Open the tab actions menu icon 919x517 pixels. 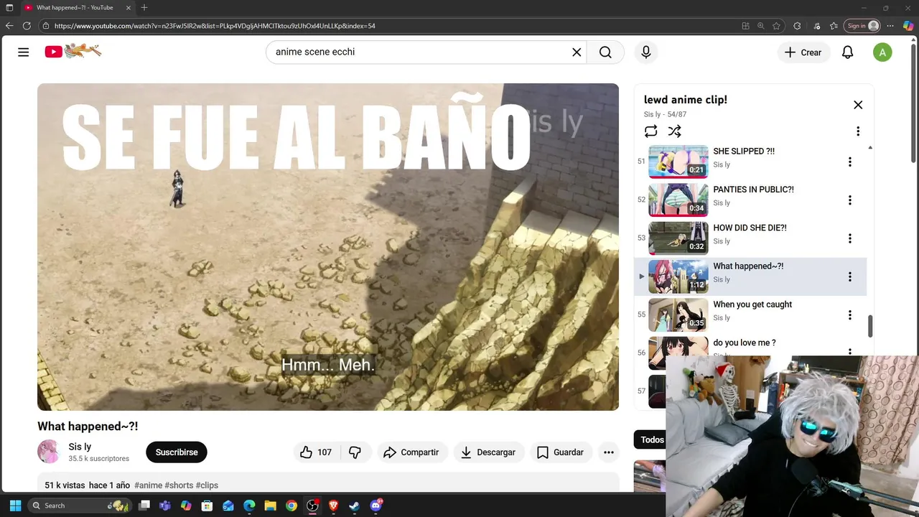click(9, 7)
